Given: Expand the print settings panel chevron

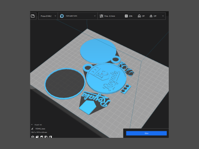Looking at the screenshot, I should click(x=163, y=16).
